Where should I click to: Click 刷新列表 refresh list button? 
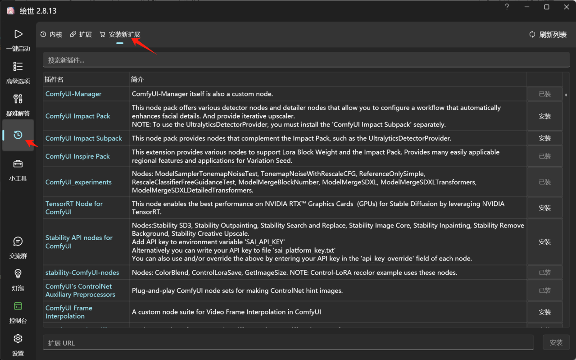pyautogui.click(x=548, y=34)
